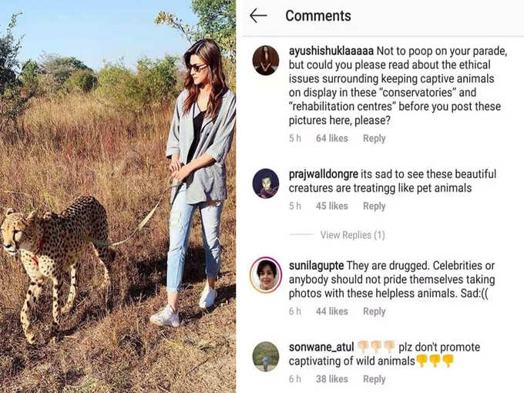The image size is (524, 393).
Task: Open sonwane_atul's profile avatar
Action: point(266,357)
